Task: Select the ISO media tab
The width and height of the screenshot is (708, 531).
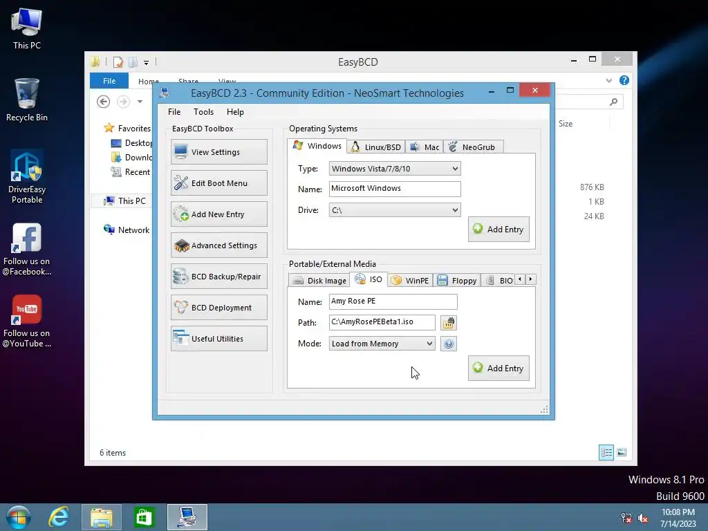Action: coord(369,279)
